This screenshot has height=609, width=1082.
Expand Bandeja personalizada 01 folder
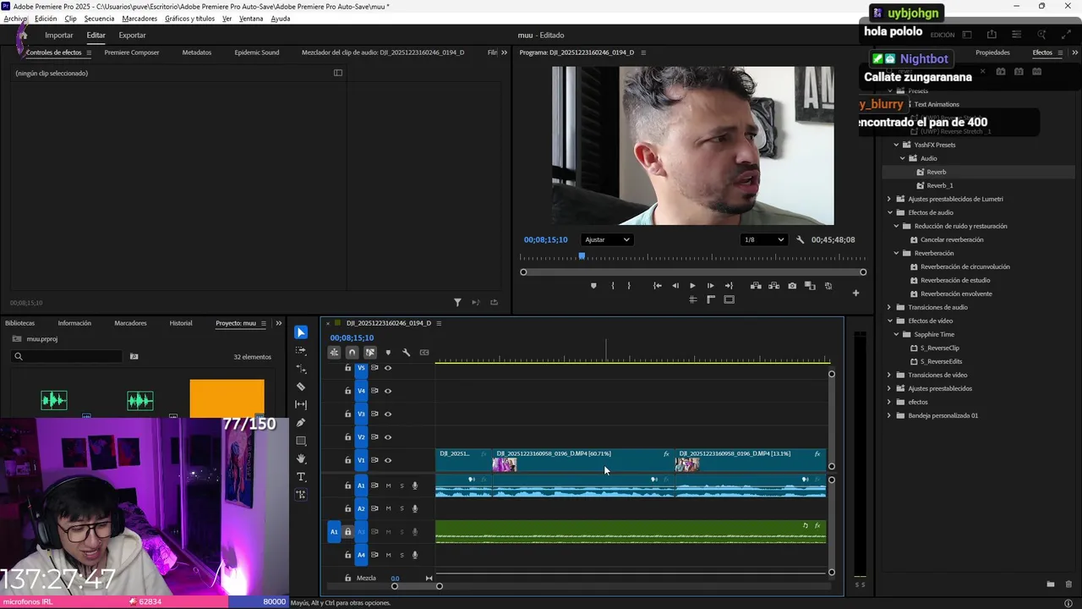[889, 415]
